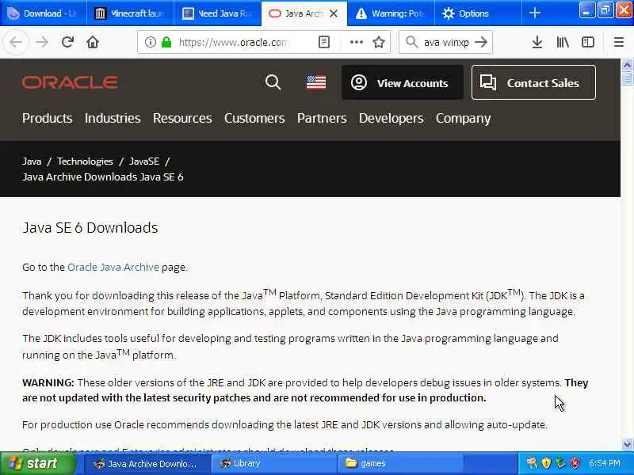634x475 pixels.
Task: Open page actions three-dot menu
Action: click(356, 42)
